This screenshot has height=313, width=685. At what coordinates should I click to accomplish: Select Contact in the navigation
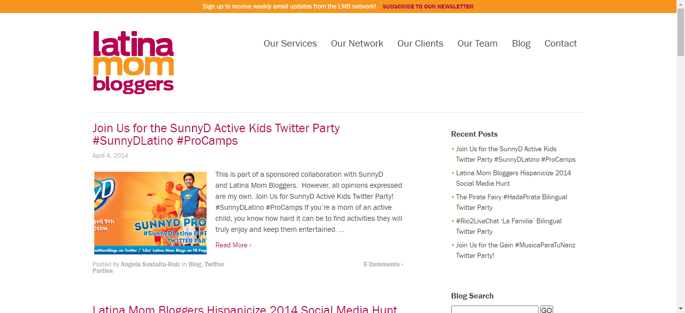coord(561,44)
